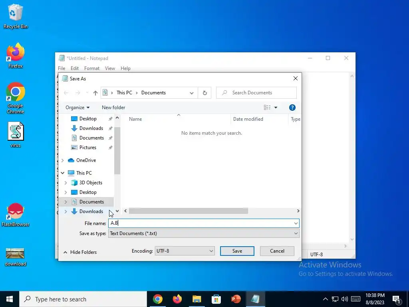The image size is (409, 307).
Task: Select pinned Downloads in Quick access
Action: point(91,128)
